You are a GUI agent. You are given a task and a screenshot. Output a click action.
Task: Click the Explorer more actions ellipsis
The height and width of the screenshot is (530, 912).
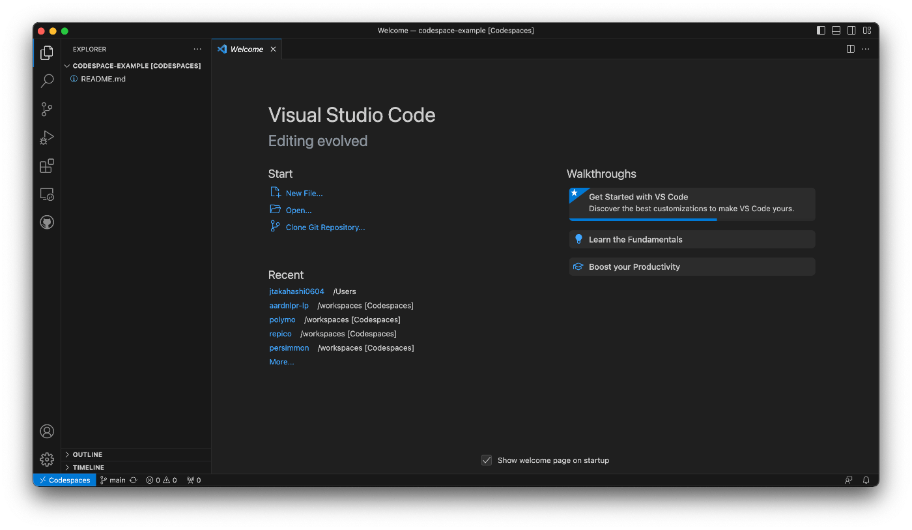pyautogui.click(x=197, y=50)
